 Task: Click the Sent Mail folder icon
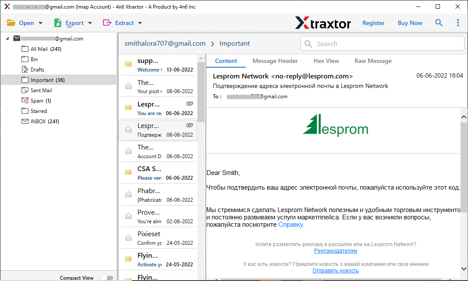pyautogui.click(x=25, y=90)
